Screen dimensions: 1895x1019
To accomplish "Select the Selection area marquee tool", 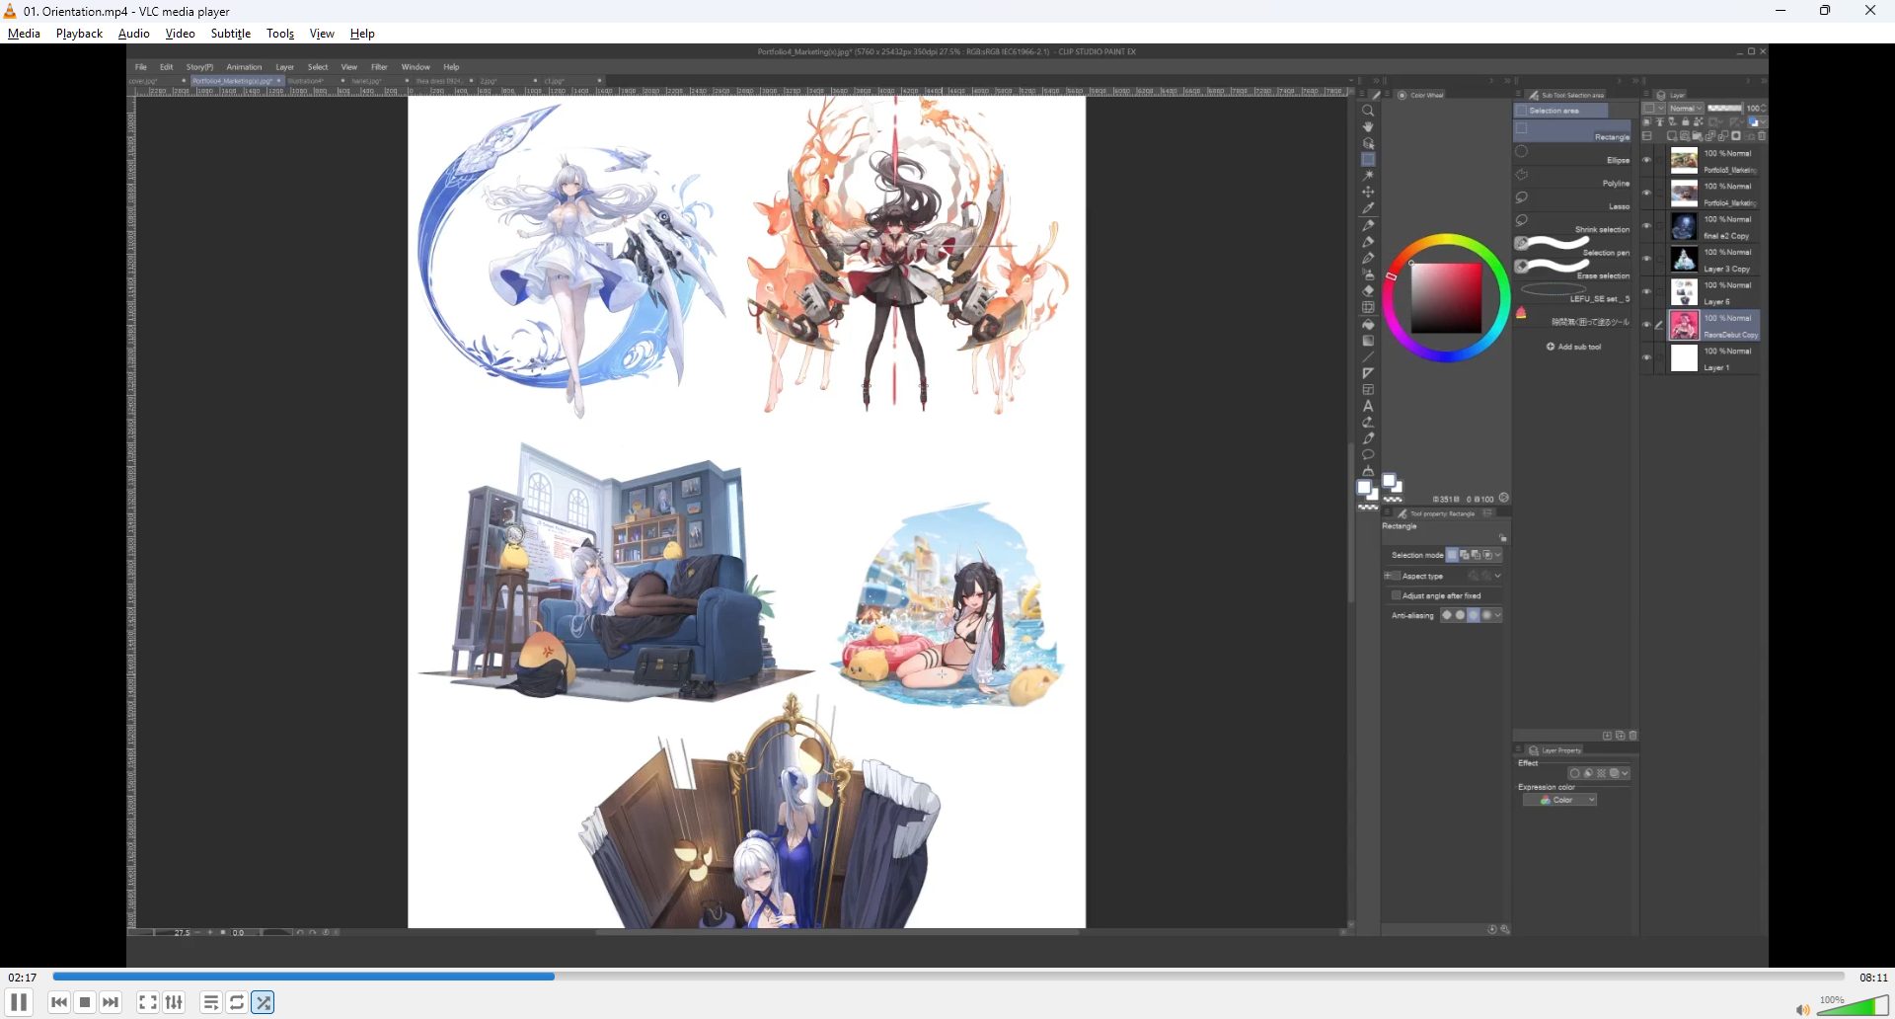I will [1368, 159].
